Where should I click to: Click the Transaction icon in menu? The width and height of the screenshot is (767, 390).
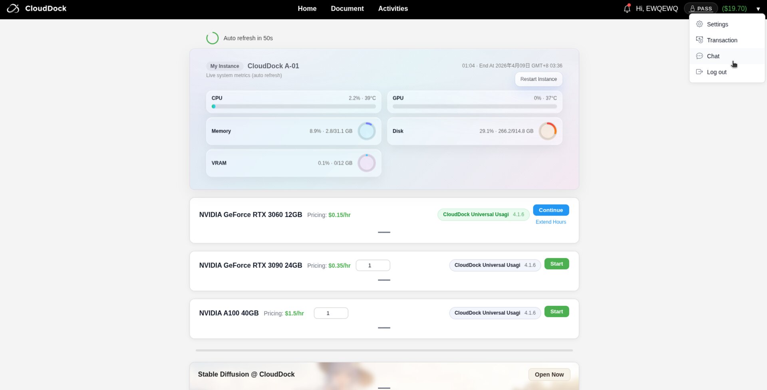[699, 40]
